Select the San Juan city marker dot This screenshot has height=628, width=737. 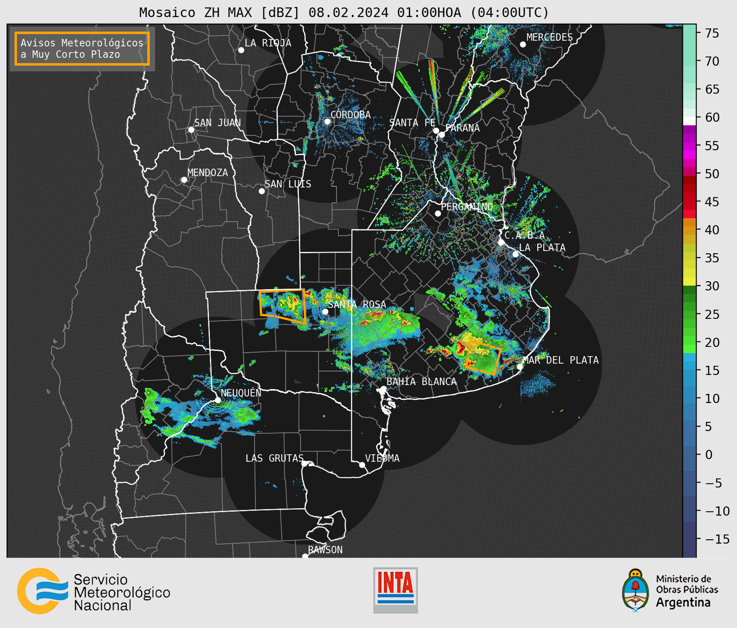(191, 130)
